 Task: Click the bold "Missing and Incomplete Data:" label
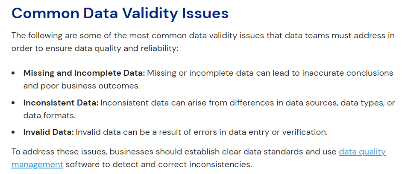pyautogui.click(x=85, y=73)
